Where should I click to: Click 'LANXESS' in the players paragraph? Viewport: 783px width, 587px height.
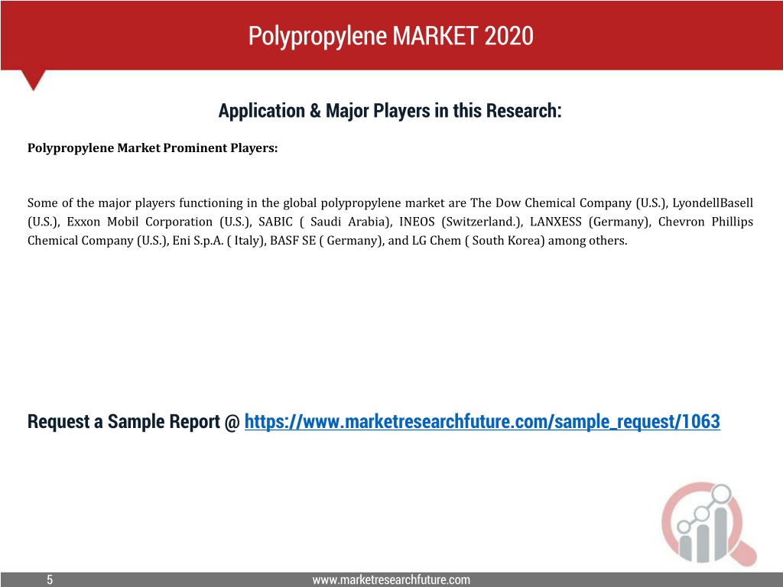point(555,222)
